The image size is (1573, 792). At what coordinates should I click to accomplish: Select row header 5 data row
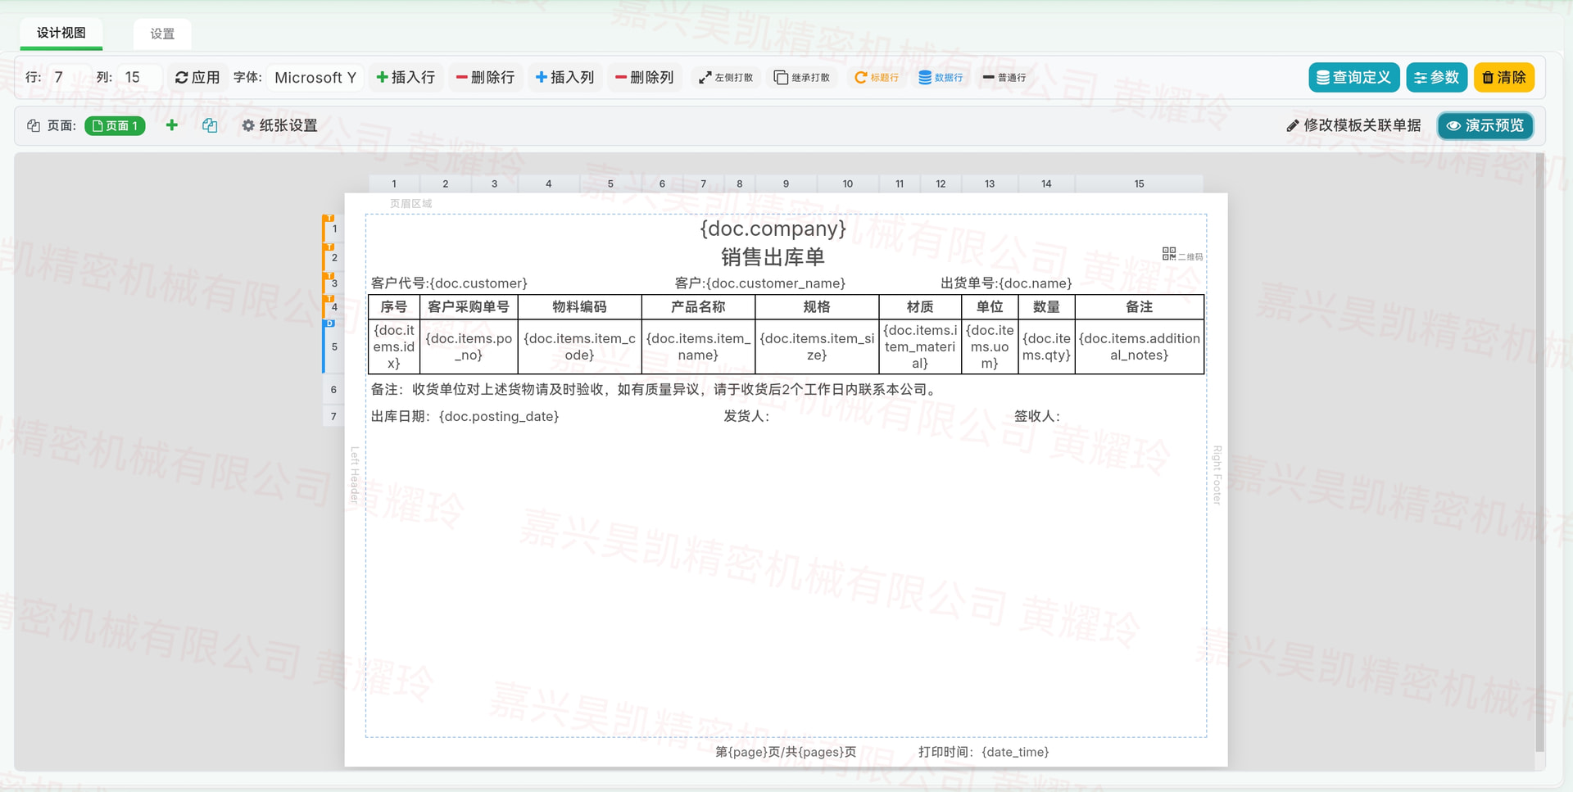point(333,346)
